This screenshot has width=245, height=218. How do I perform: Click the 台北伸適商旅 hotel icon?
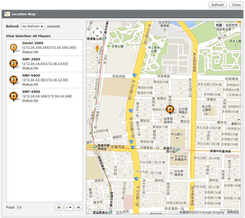click(171, 173)
